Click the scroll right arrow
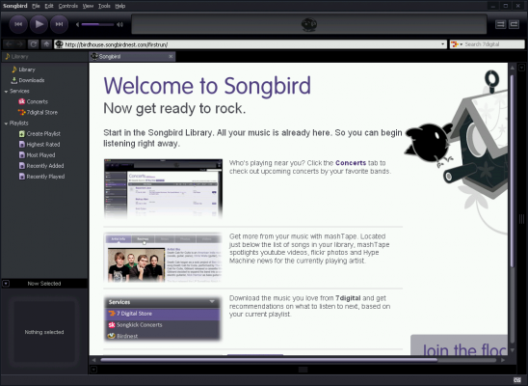This screenshot has width=528, height=386. point(503,360)
